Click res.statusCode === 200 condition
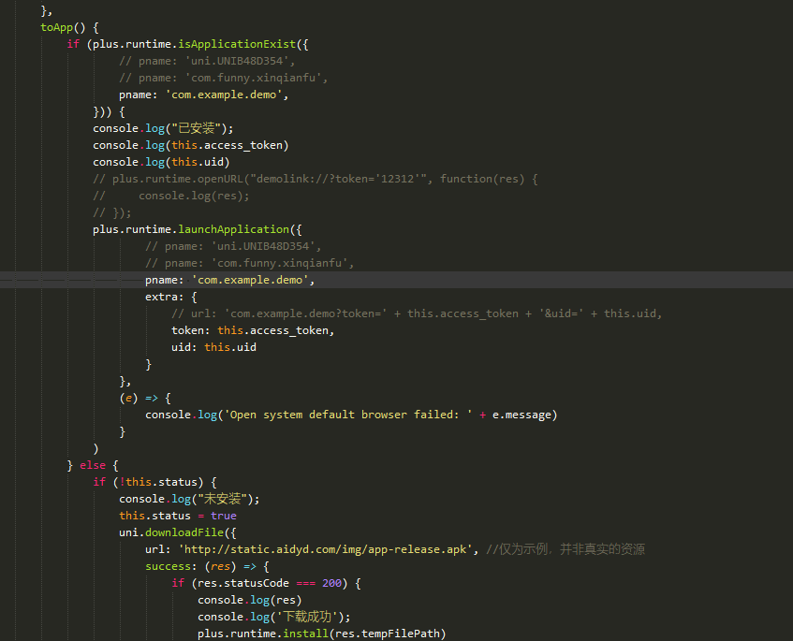Viewport: 793px width, 641px height. 269,583
